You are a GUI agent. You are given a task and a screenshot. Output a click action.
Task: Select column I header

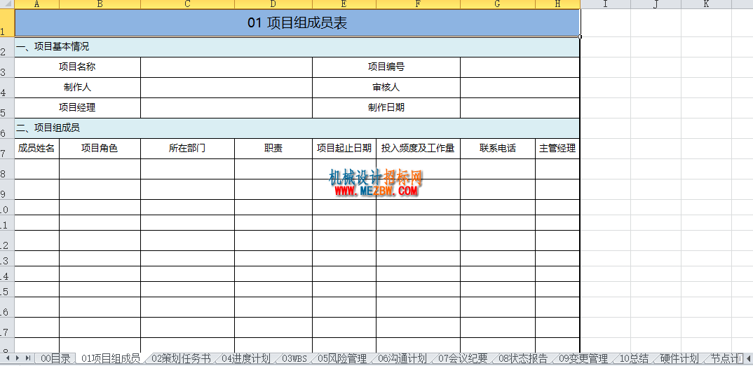coord(605,4)
